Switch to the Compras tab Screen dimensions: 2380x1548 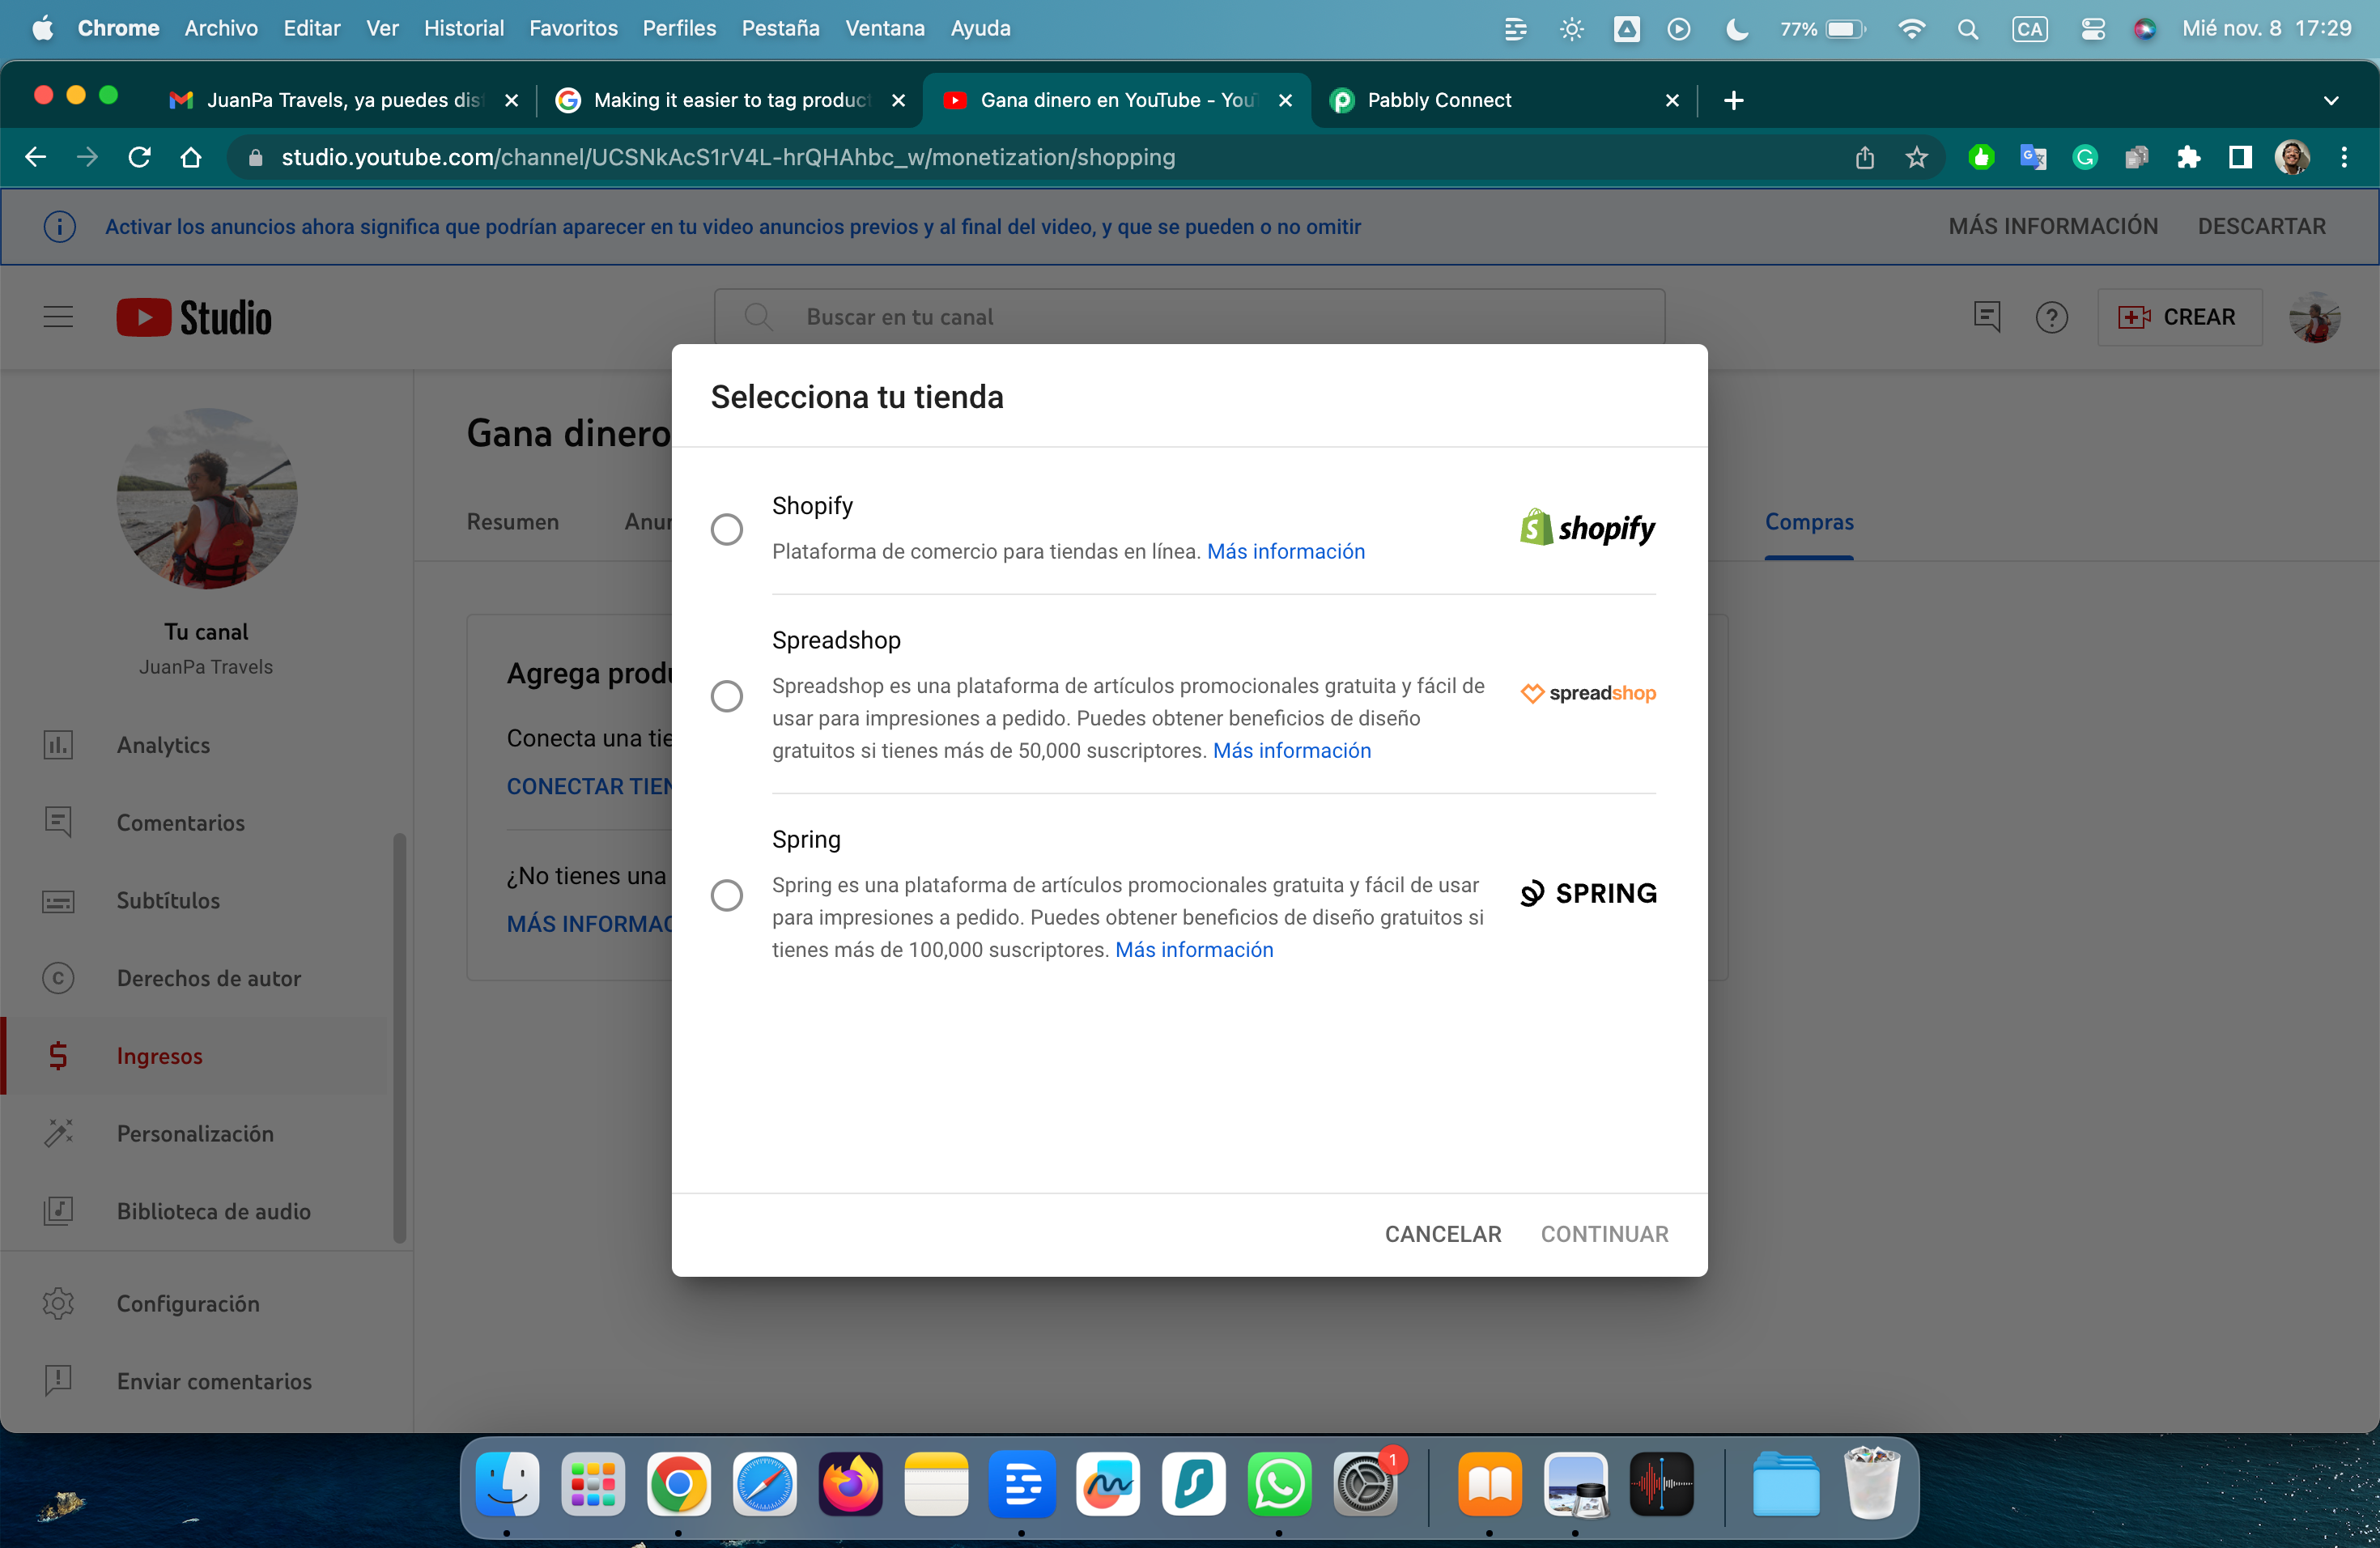click(1809, 522)
